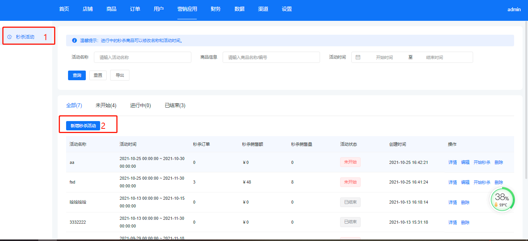Open the 开始时间 date picker
The width and height of the screenshot is (528, 241).
(x=384, y=57)
